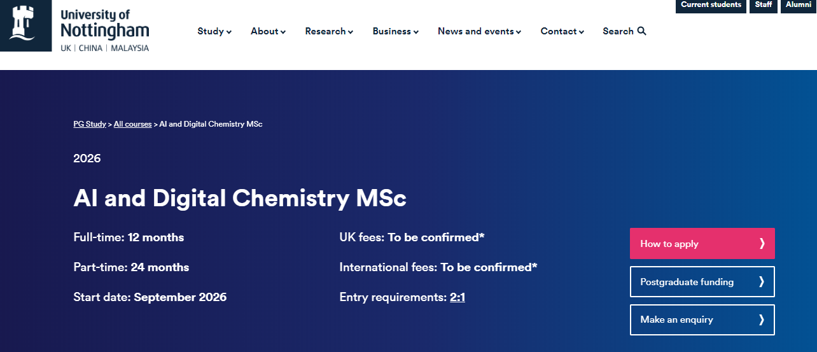Screen dimensions: 817x352
Task: Expand the Study menu chevron
Action: click(229, 32)
